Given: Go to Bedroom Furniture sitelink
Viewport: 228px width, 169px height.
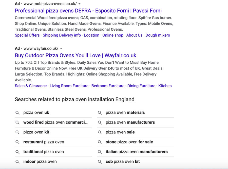Looking at the screenshot, I should [x=108, y=86].
